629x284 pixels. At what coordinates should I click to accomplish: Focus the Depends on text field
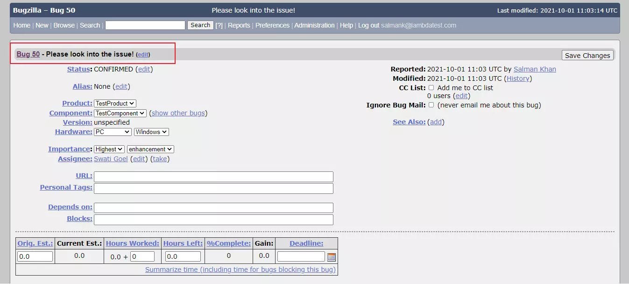coord(213,208)
